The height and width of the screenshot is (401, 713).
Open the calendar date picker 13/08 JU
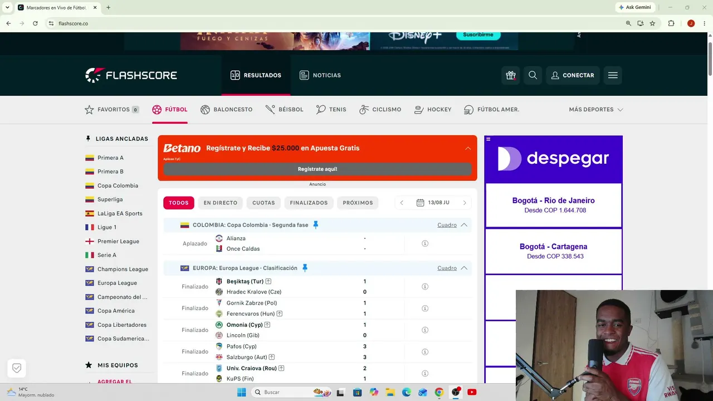pos(433,203)
